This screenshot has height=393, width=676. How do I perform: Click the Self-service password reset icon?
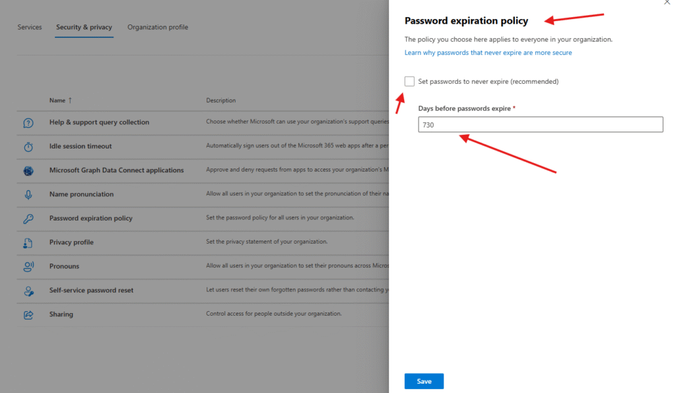pyautogui.click(x=28, y=291)
